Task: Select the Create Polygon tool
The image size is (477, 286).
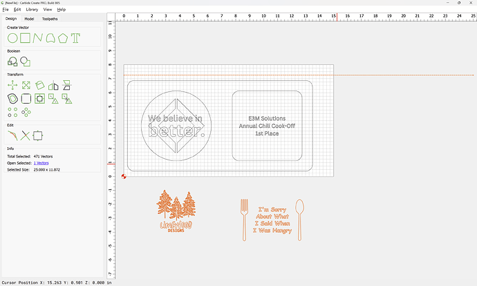Action: [x=63, y=38]
